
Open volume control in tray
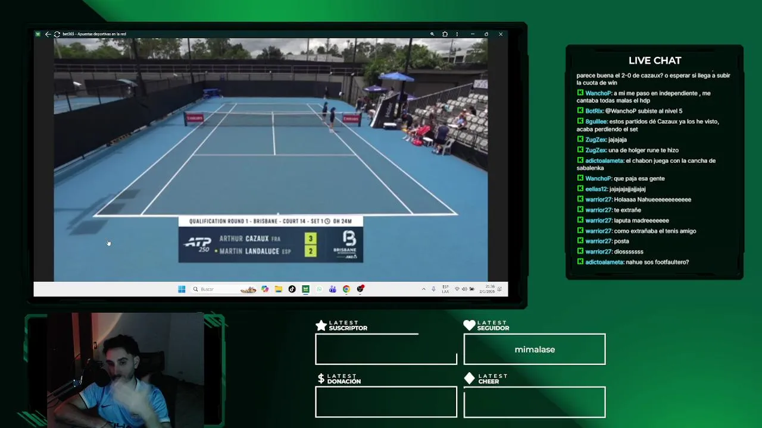pyautogui.click(x=464, y=289)
